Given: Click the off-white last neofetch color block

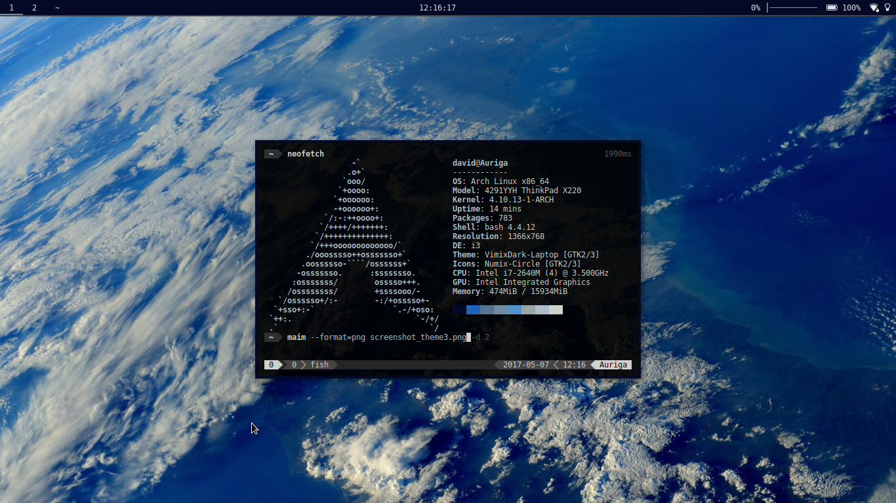Looking at the screenshot, I should [556, 310].
